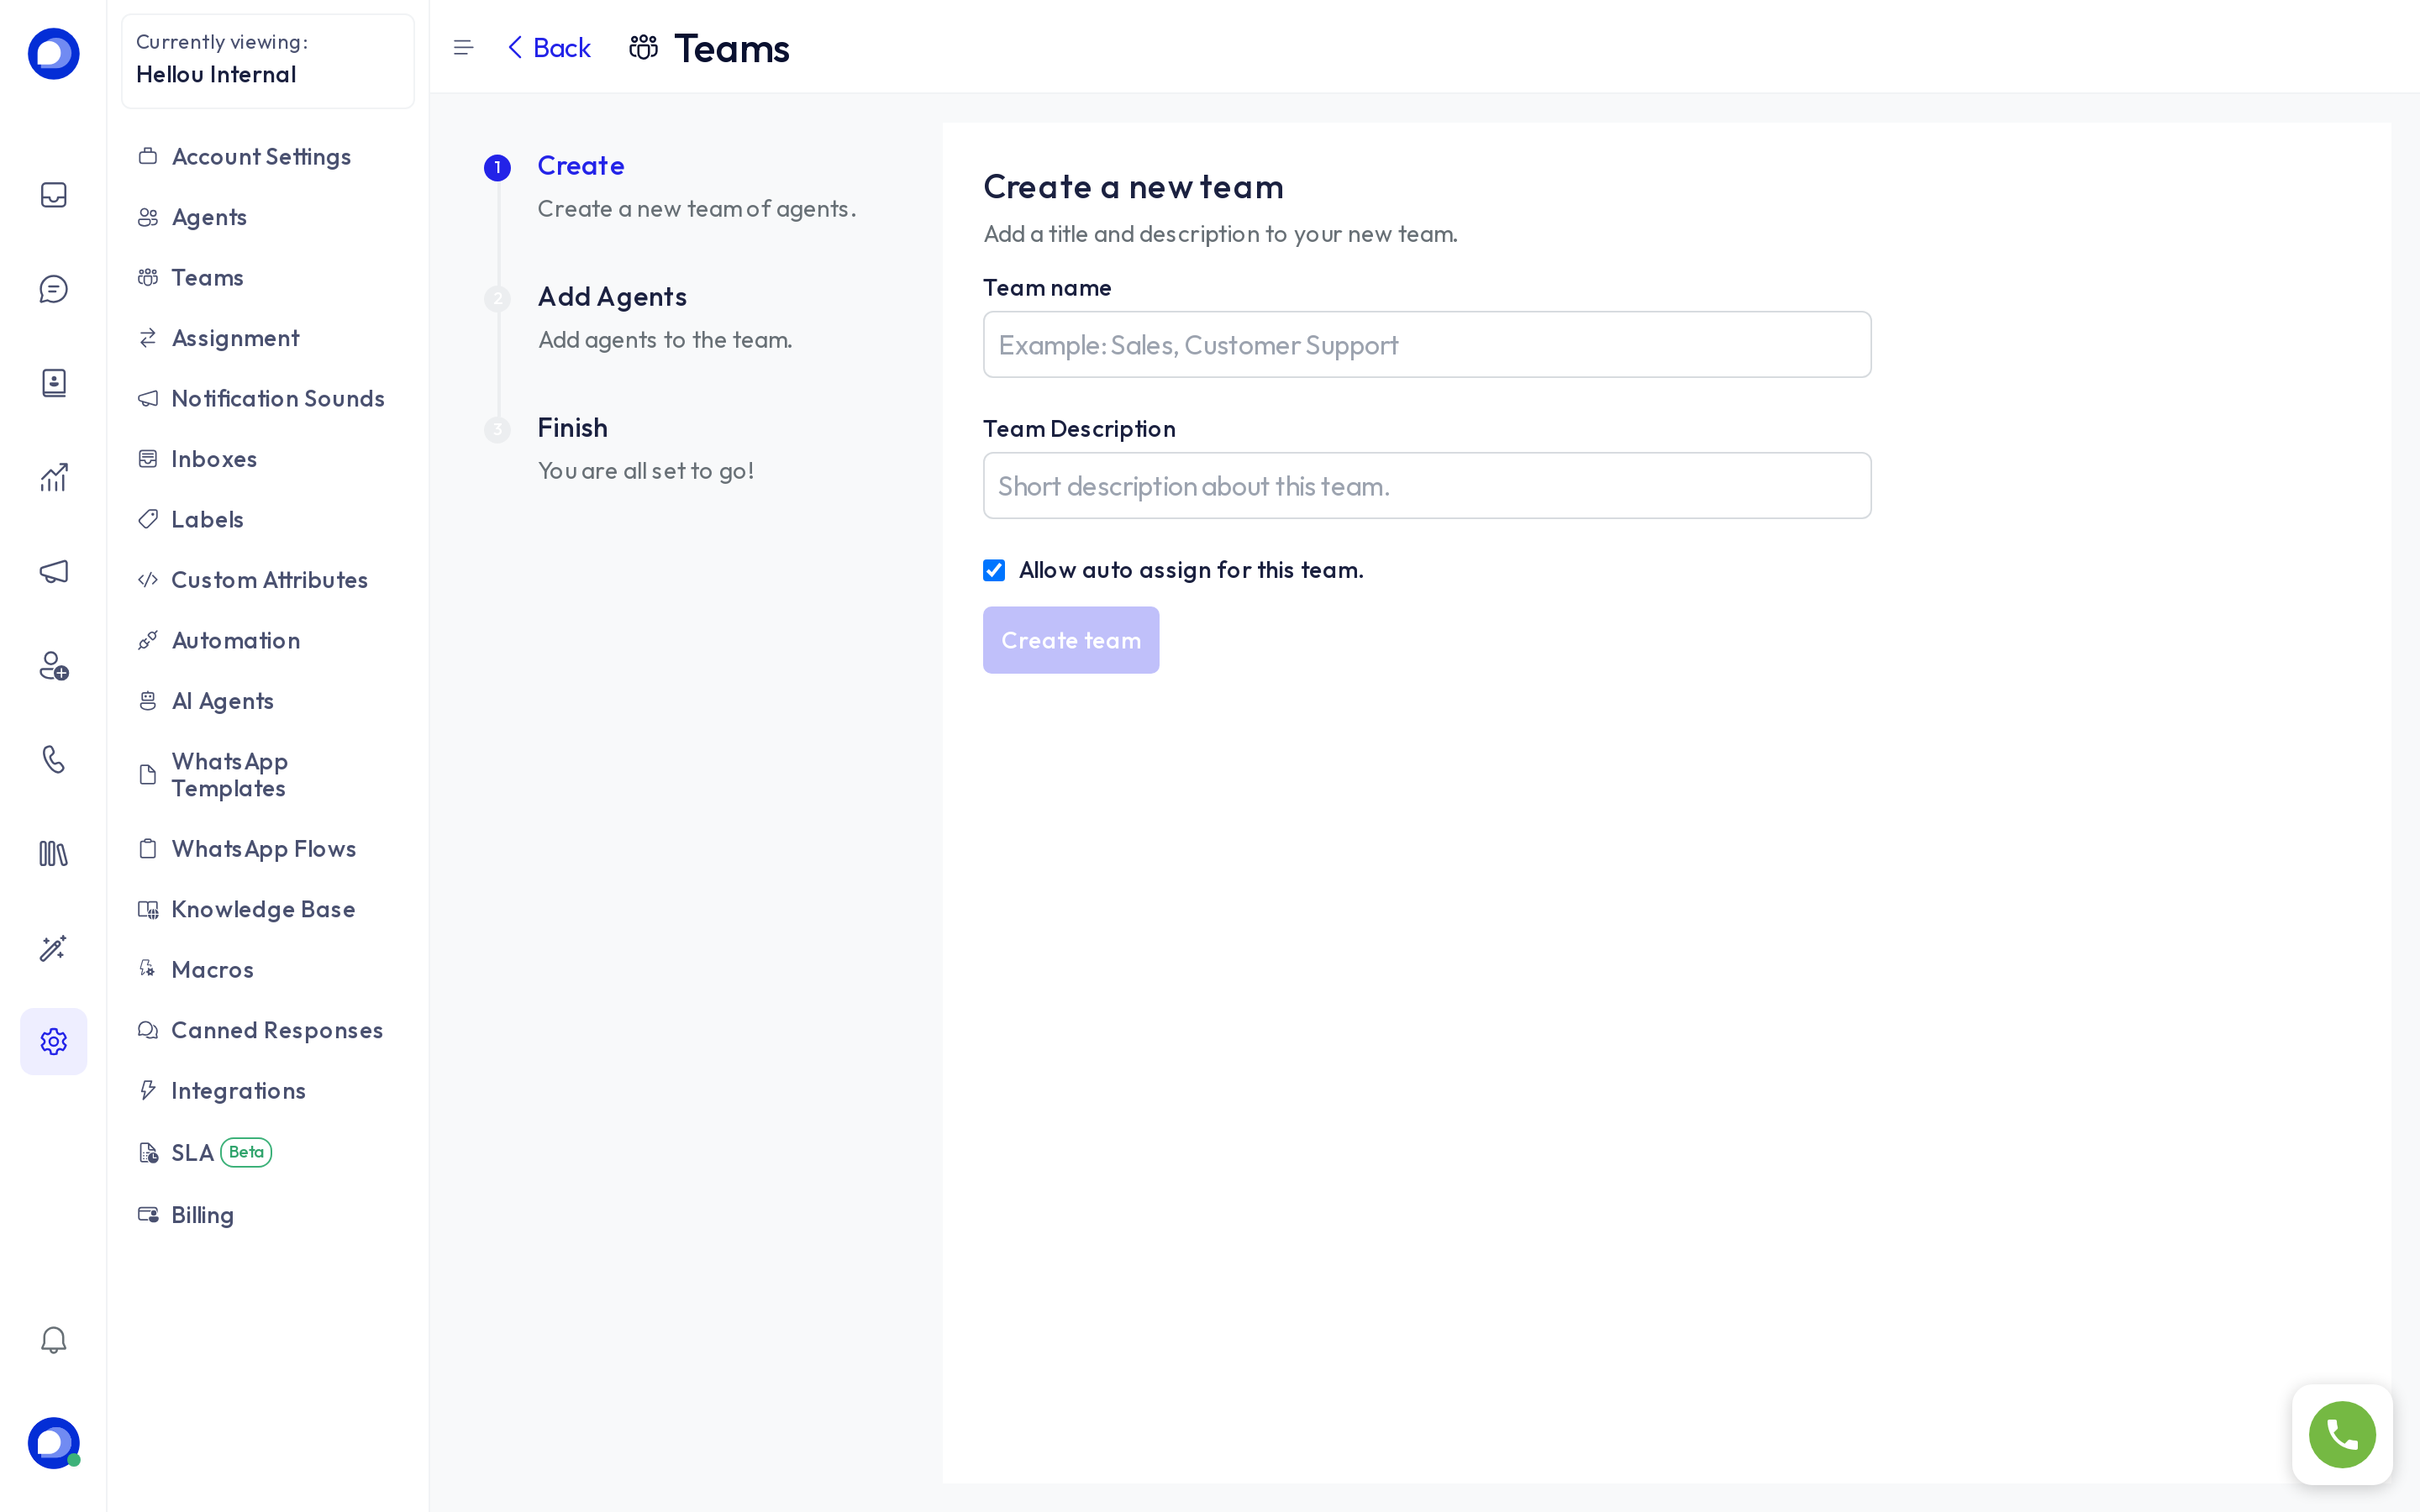Screen dimensions: 2420x1512
Task: Open the Currently viewing Hellou Internal switcher
Action: (x=268, y=61)
